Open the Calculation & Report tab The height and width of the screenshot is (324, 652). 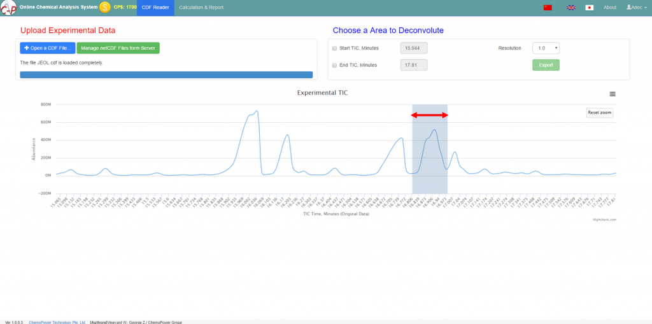point(201,8)
